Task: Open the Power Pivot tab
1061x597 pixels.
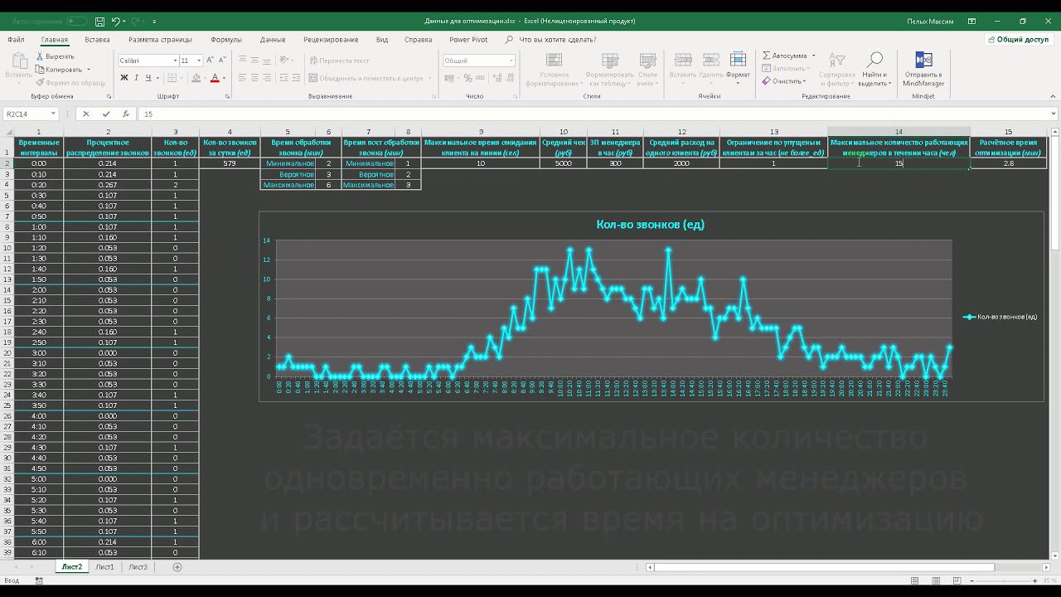Action: [x=468, y=40]
